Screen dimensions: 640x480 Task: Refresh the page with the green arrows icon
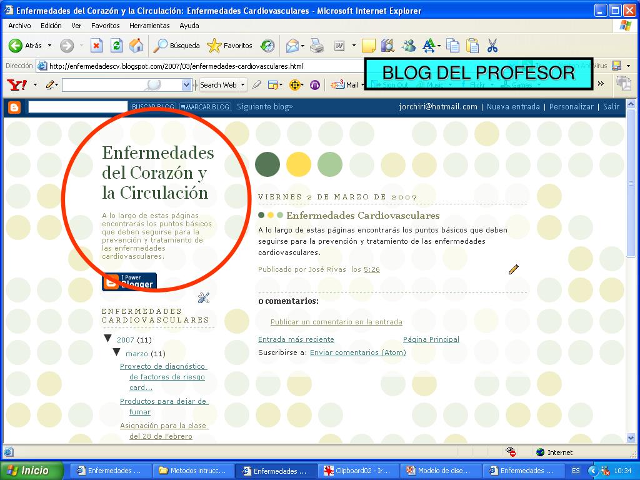[116, 45]
